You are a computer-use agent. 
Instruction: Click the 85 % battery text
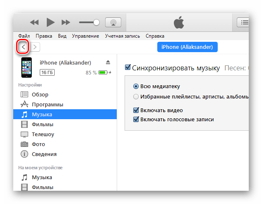[91, 73]
